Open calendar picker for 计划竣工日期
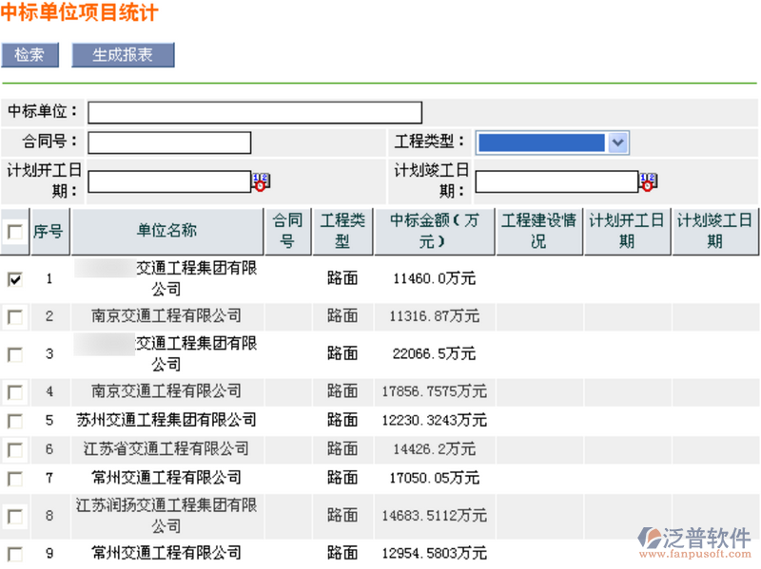 [x=649, y=180]
